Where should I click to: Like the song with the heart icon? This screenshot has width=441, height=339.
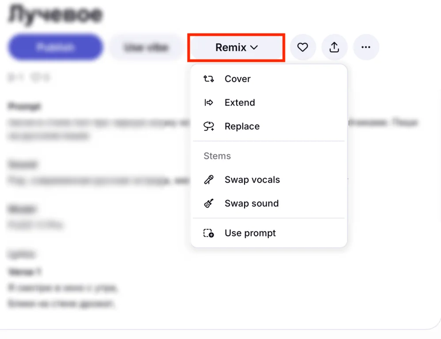[302, 47]
